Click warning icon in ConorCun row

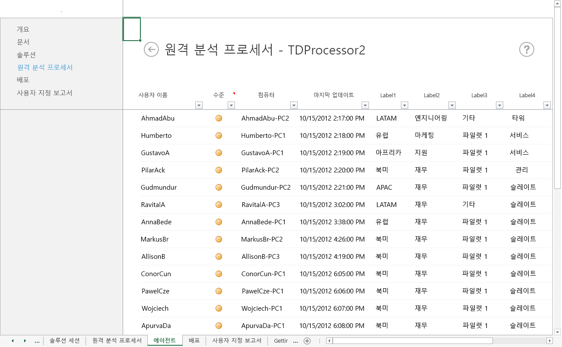click(219, 274)
